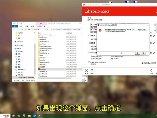Open the license agreement link

(93, 64)
